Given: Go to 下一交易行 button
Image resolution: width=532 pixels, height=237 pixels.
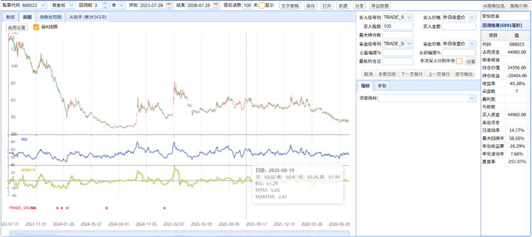Looking at the screenshot, I should coord(412,74).
